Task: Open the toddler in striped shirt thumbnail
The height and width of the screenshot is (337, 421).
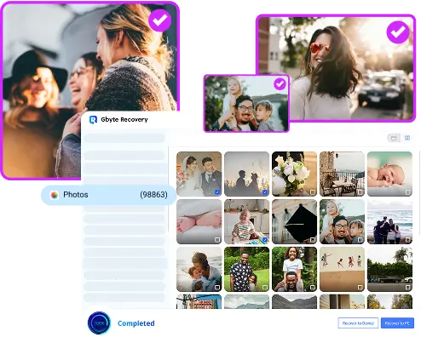Action: click(x=246, y=221)
